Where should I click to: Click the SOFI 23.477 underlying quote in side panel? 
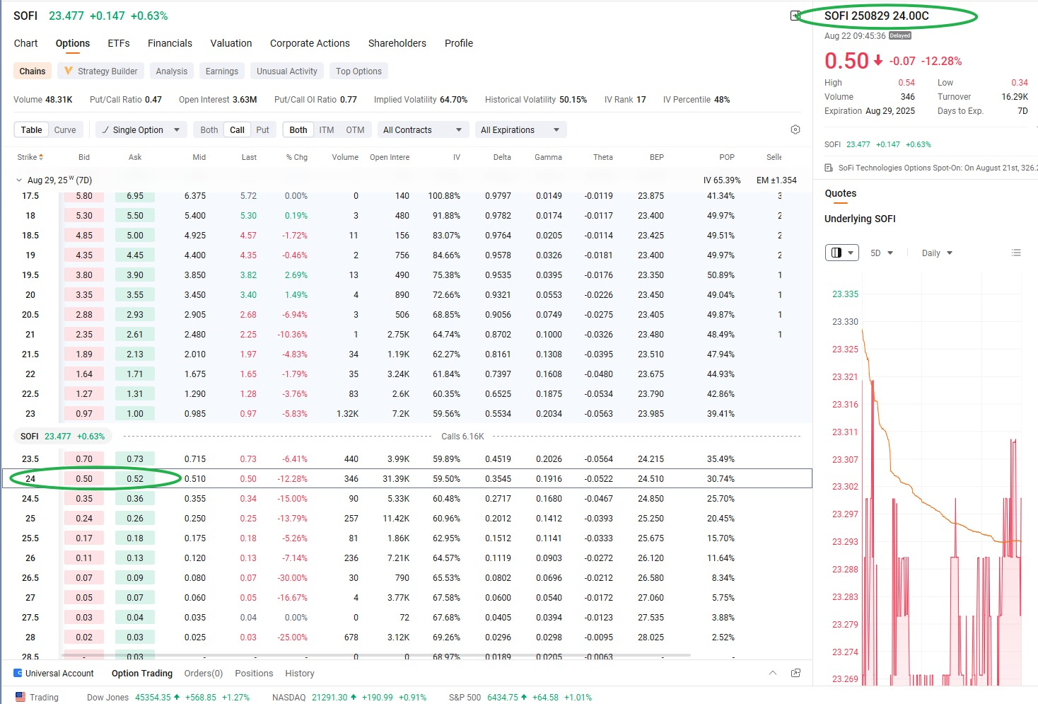click(877, 144)
